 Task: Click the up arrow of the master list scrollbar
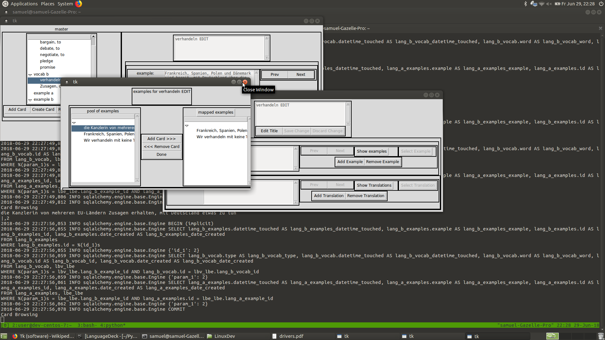click(93, 37)
